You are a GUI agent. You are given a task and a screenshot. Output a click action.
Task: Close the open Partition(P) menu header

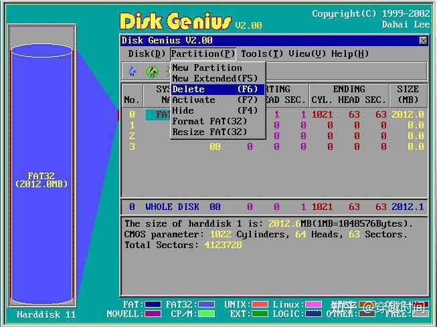203,53
